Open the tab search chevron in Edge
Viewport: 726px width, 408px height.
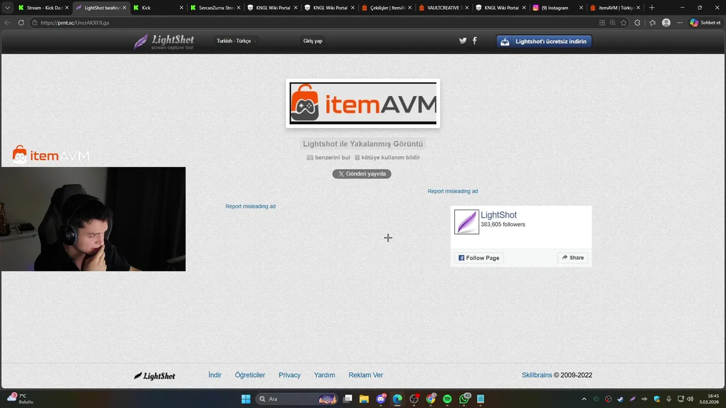coord(7,8)
